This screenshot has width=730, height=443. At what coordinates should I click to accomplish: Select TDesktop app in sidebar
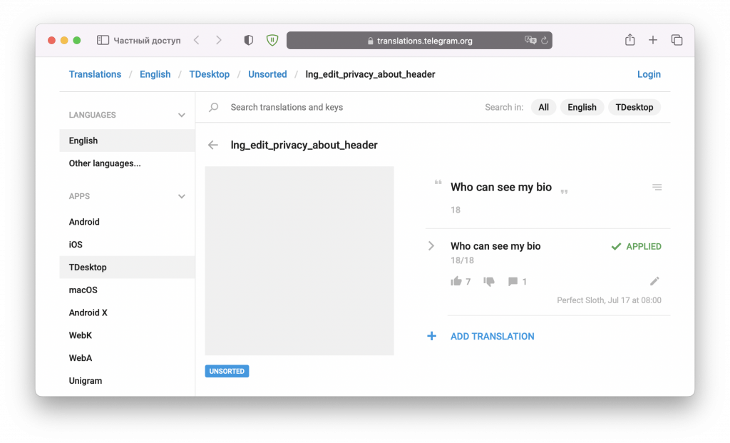[127, 268]
